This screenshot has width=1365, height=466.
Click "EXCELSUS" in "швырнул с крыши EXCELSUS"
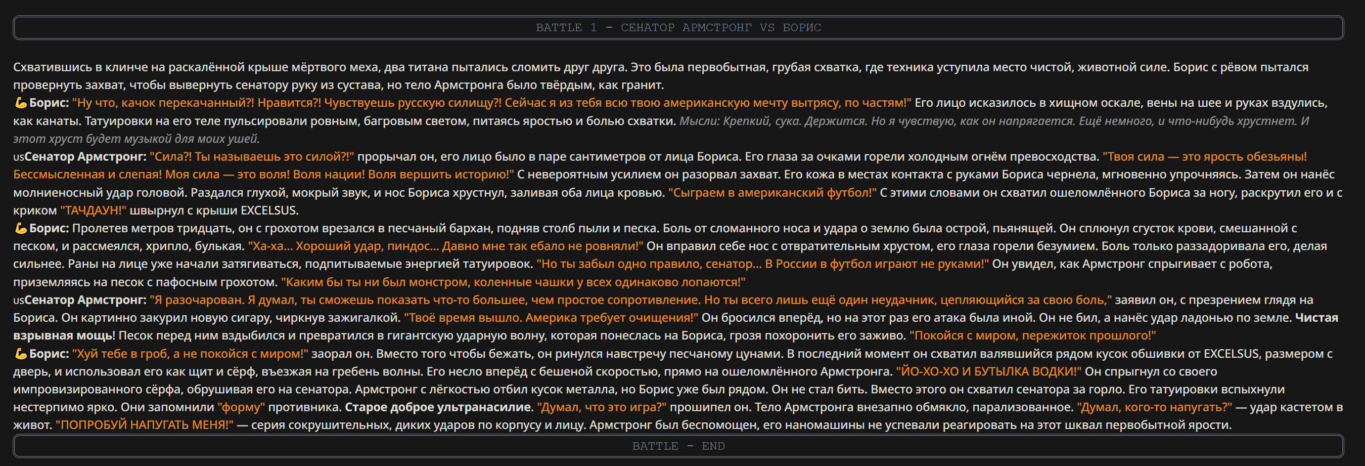(x=269, y=210)
